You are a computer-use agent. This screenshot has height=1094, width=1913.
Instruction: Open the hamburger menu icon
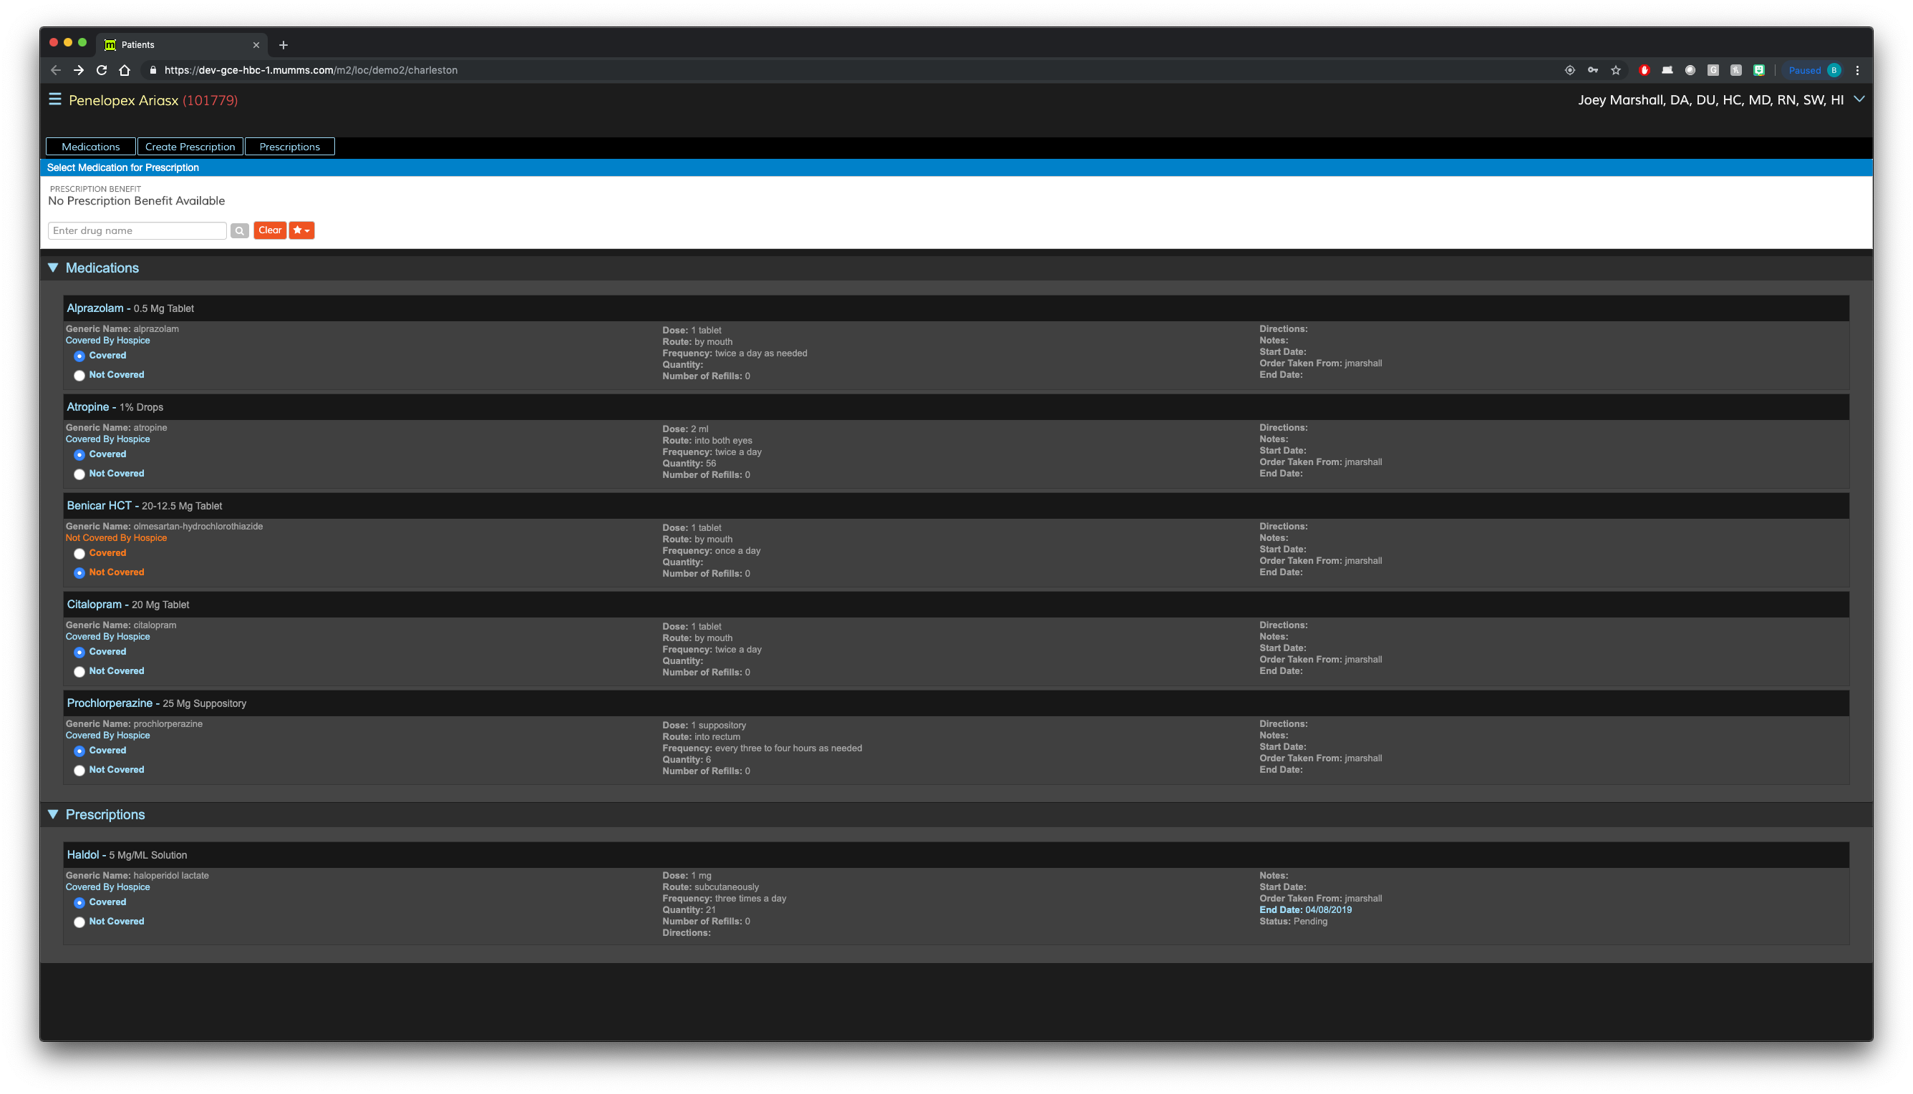(x=55, y=99)
